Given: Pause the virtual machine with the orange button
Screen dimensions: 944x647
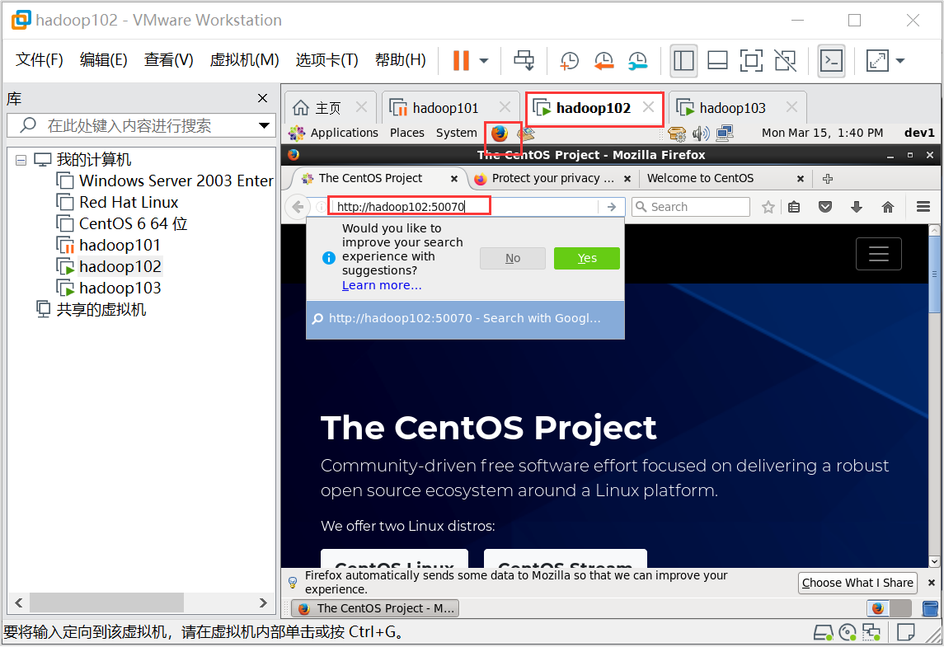Looking at the screenshot, I should pos(461,60).
